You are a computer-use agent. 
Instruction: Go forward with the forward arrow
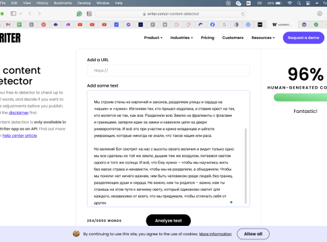point(39,13)
